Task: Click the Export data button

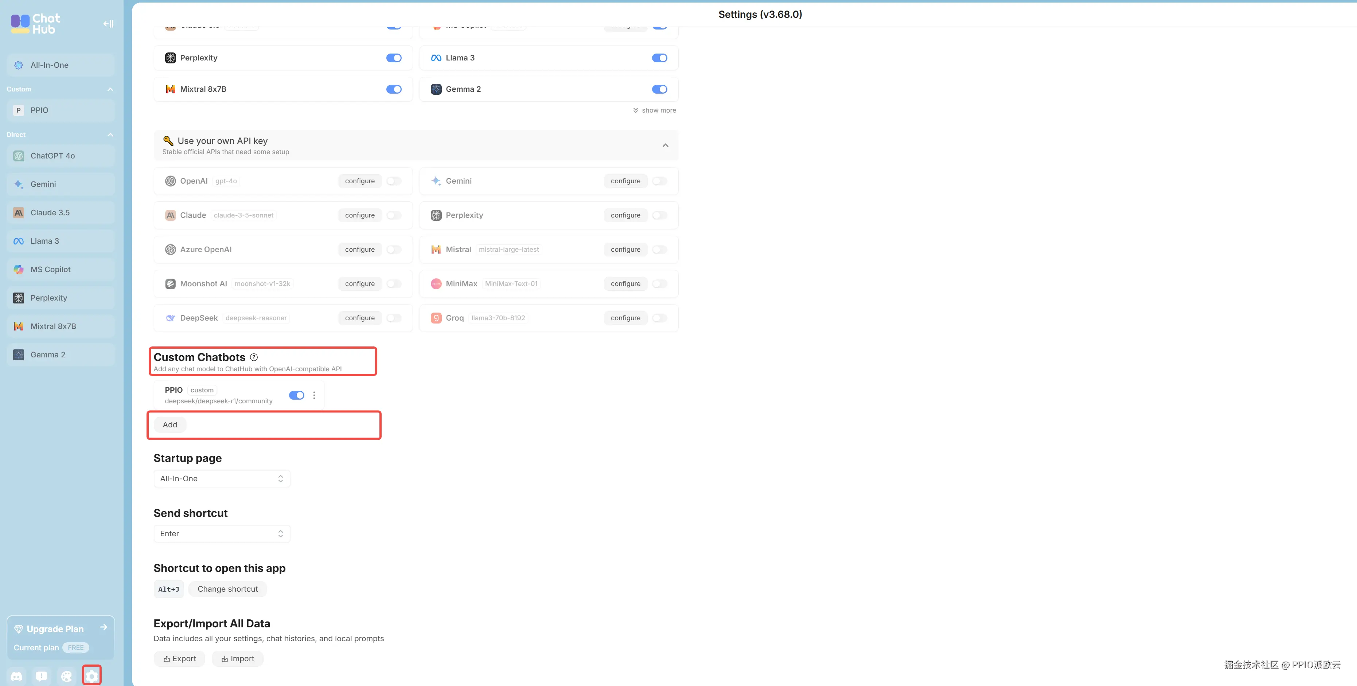Action: click(180, 659)
